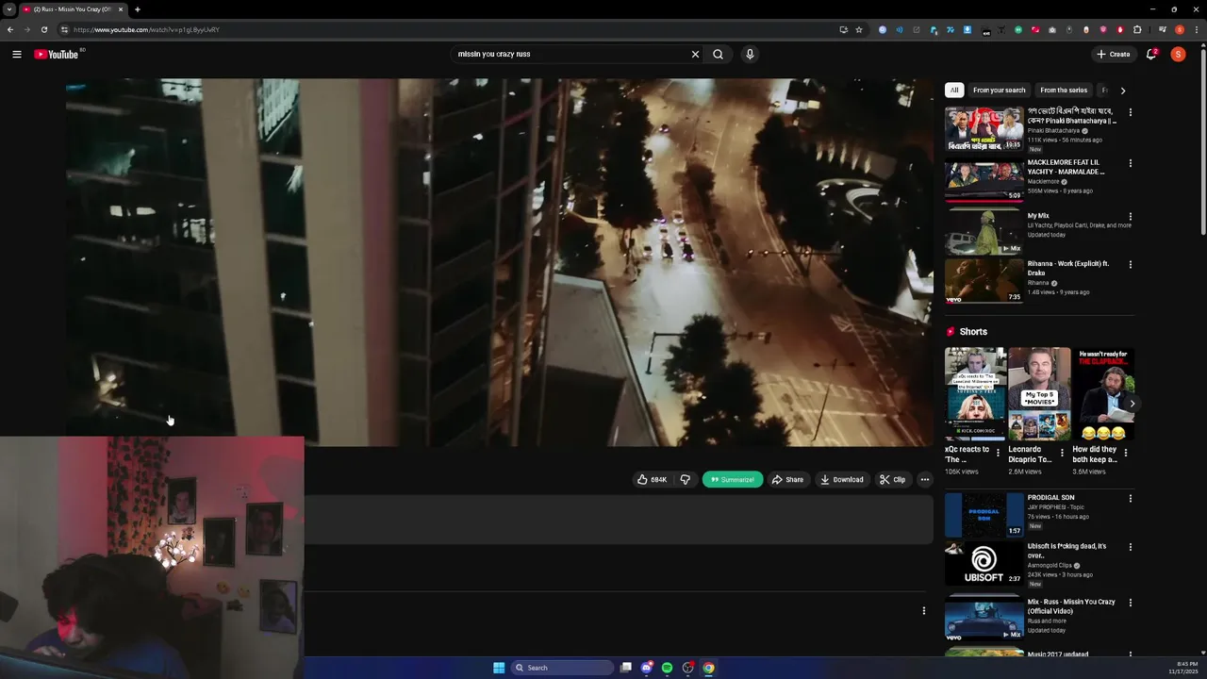Screen dimensions: 1207x679
Task: Open Task View in the taskbar
Action: coord(625,668)
